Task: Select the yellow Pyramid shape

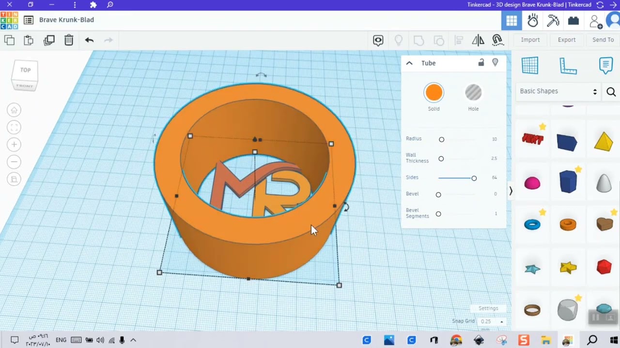Action: point(604,142)
